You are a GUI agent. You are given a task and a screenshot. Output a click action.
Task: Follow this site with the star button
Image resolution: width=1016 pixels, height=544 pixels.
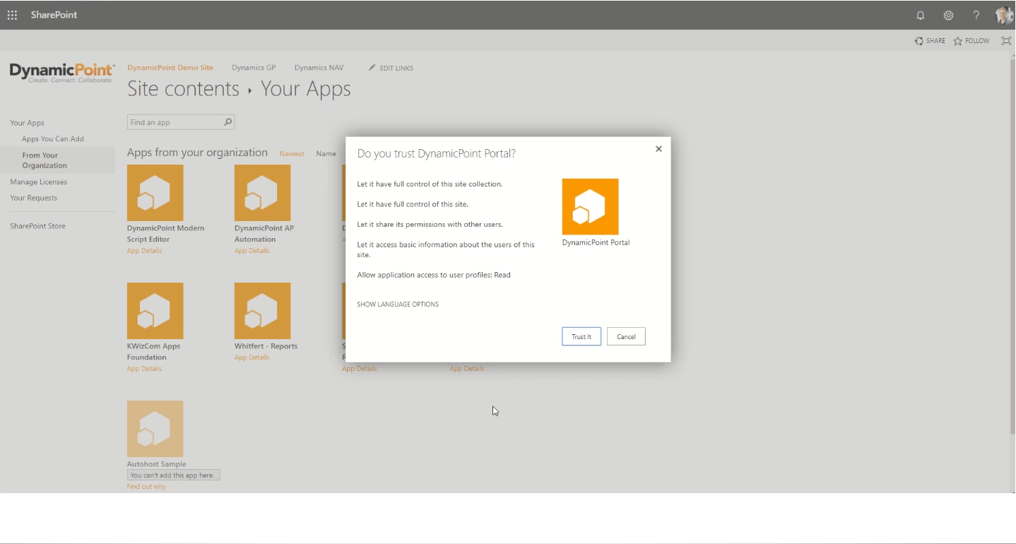971,41
